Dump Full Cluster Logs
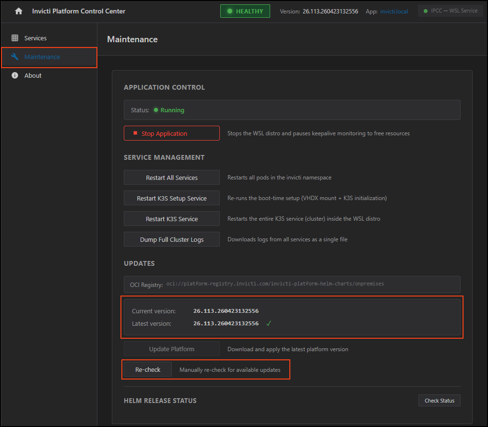 171,239
